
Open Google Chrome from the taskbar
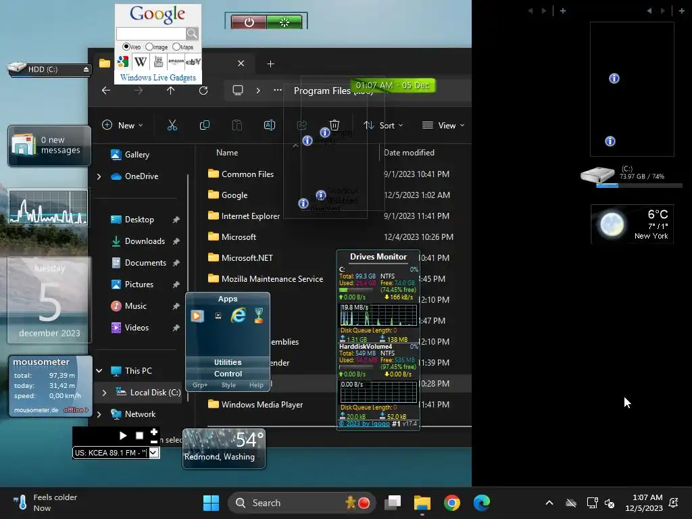point(452,503)
